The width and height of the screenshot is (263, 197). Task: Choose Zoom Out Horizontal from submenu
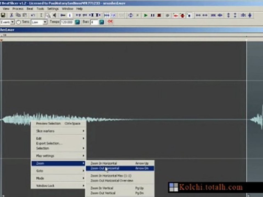tap(120, 168)
